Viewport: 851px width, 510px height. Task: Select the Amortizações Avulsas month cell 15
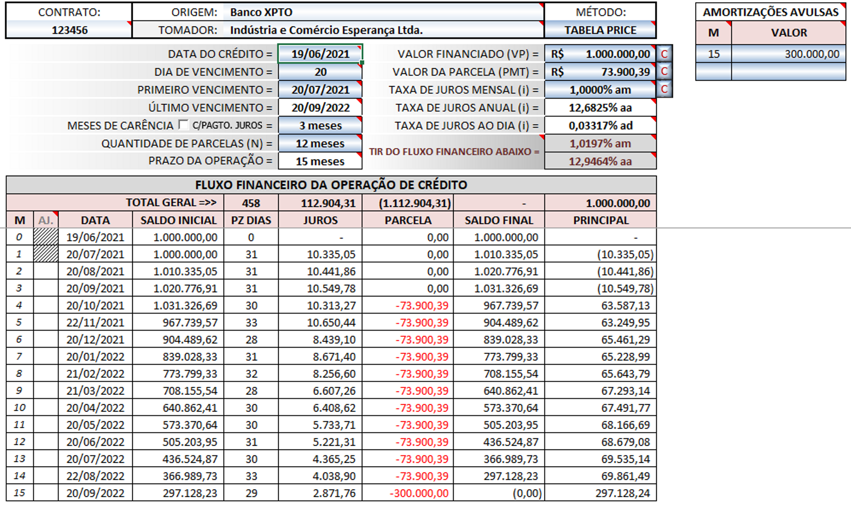coord(713,54)
